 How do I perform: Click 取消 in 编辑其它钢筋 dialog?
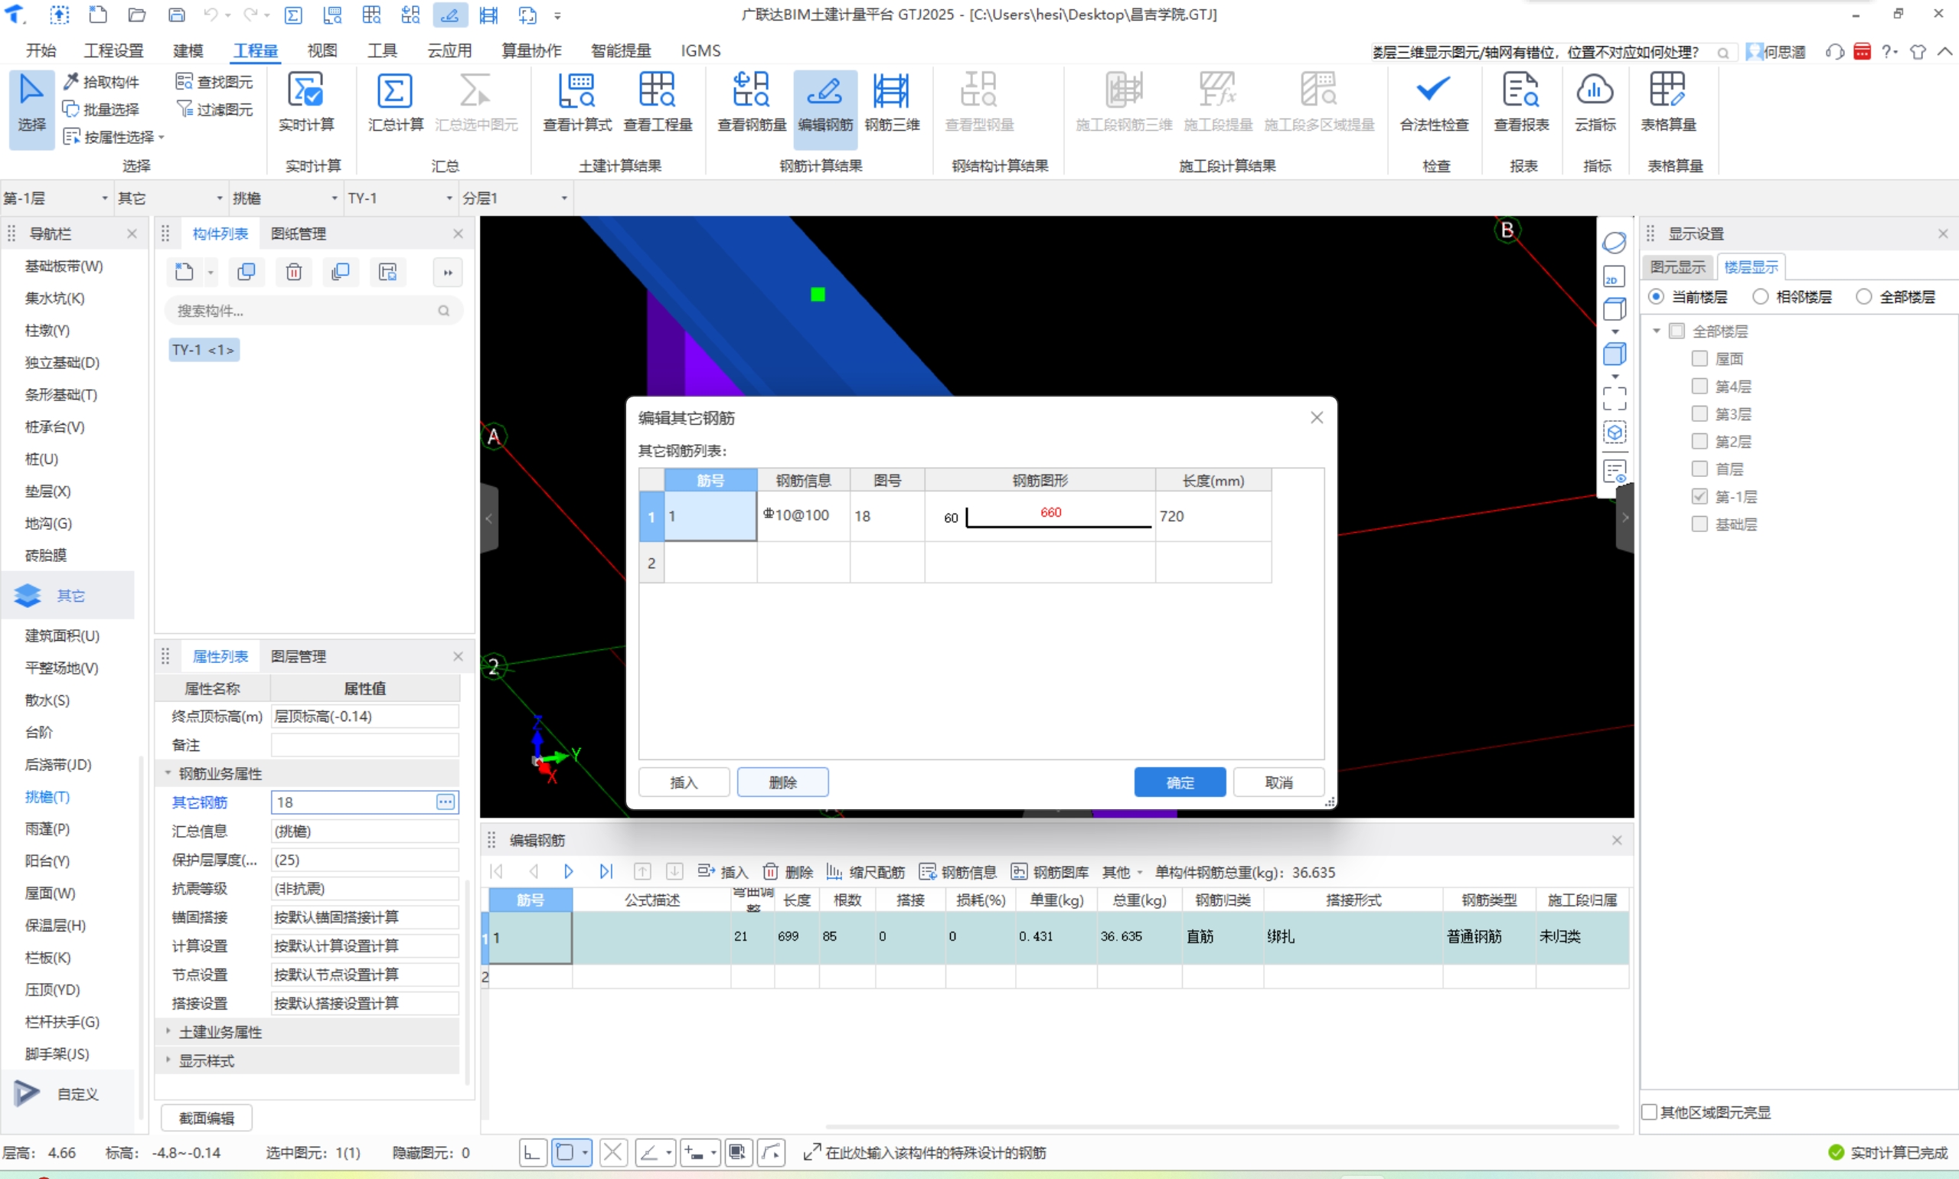coord(1278,782)
